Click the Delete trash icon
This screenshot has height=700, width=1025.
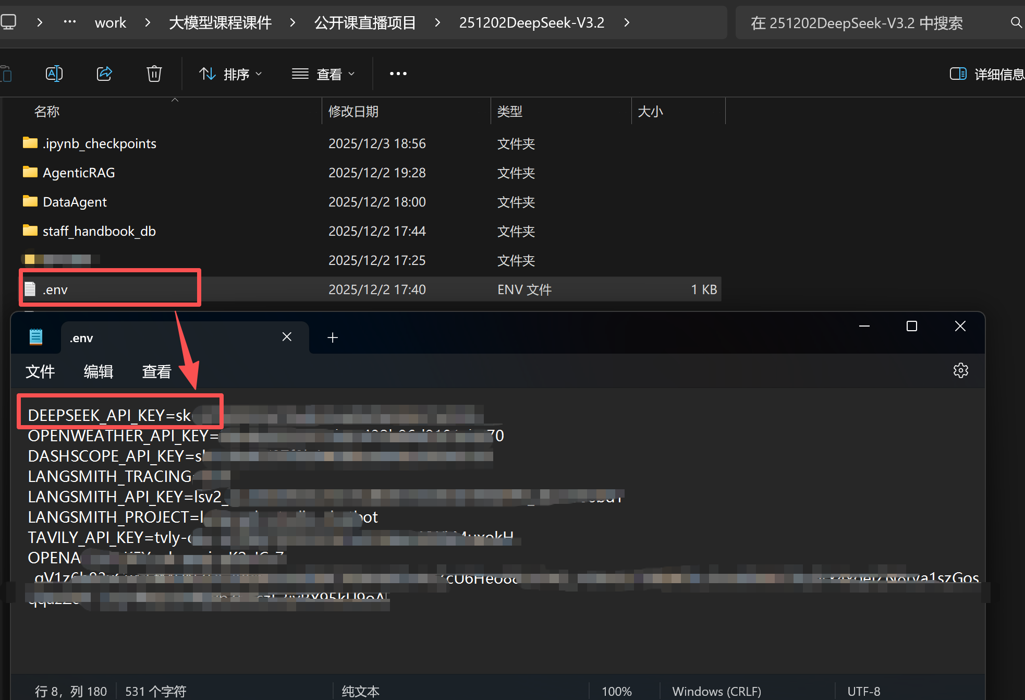pyautogui.click(x=154, y=74)
